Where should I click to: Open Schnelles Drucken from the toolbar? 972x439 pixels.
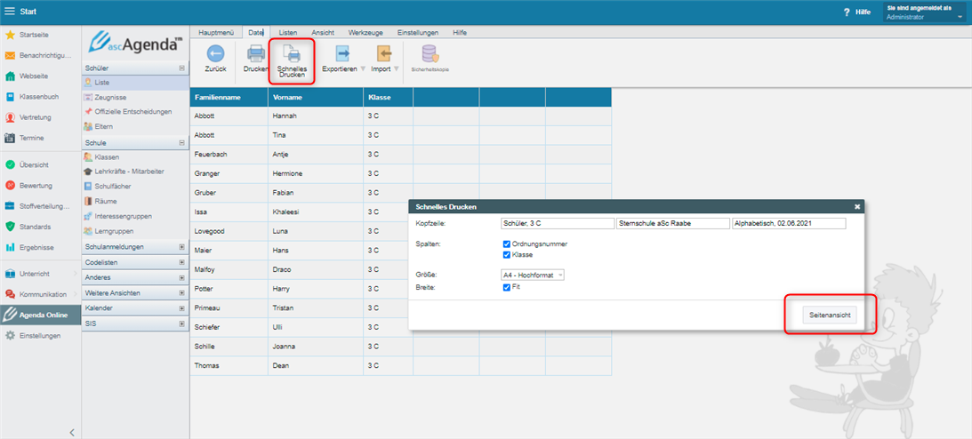tap(292, 55)
